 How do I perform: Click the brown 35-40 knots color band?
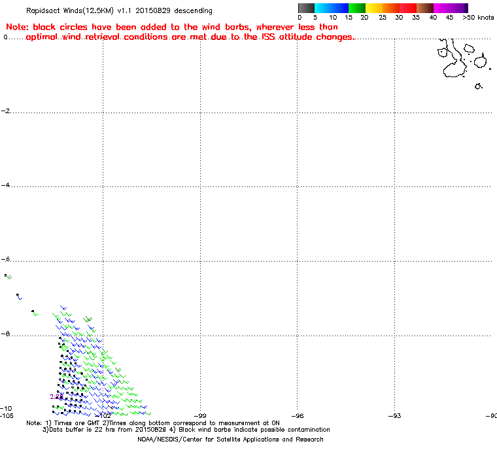[x=425, y=8]
